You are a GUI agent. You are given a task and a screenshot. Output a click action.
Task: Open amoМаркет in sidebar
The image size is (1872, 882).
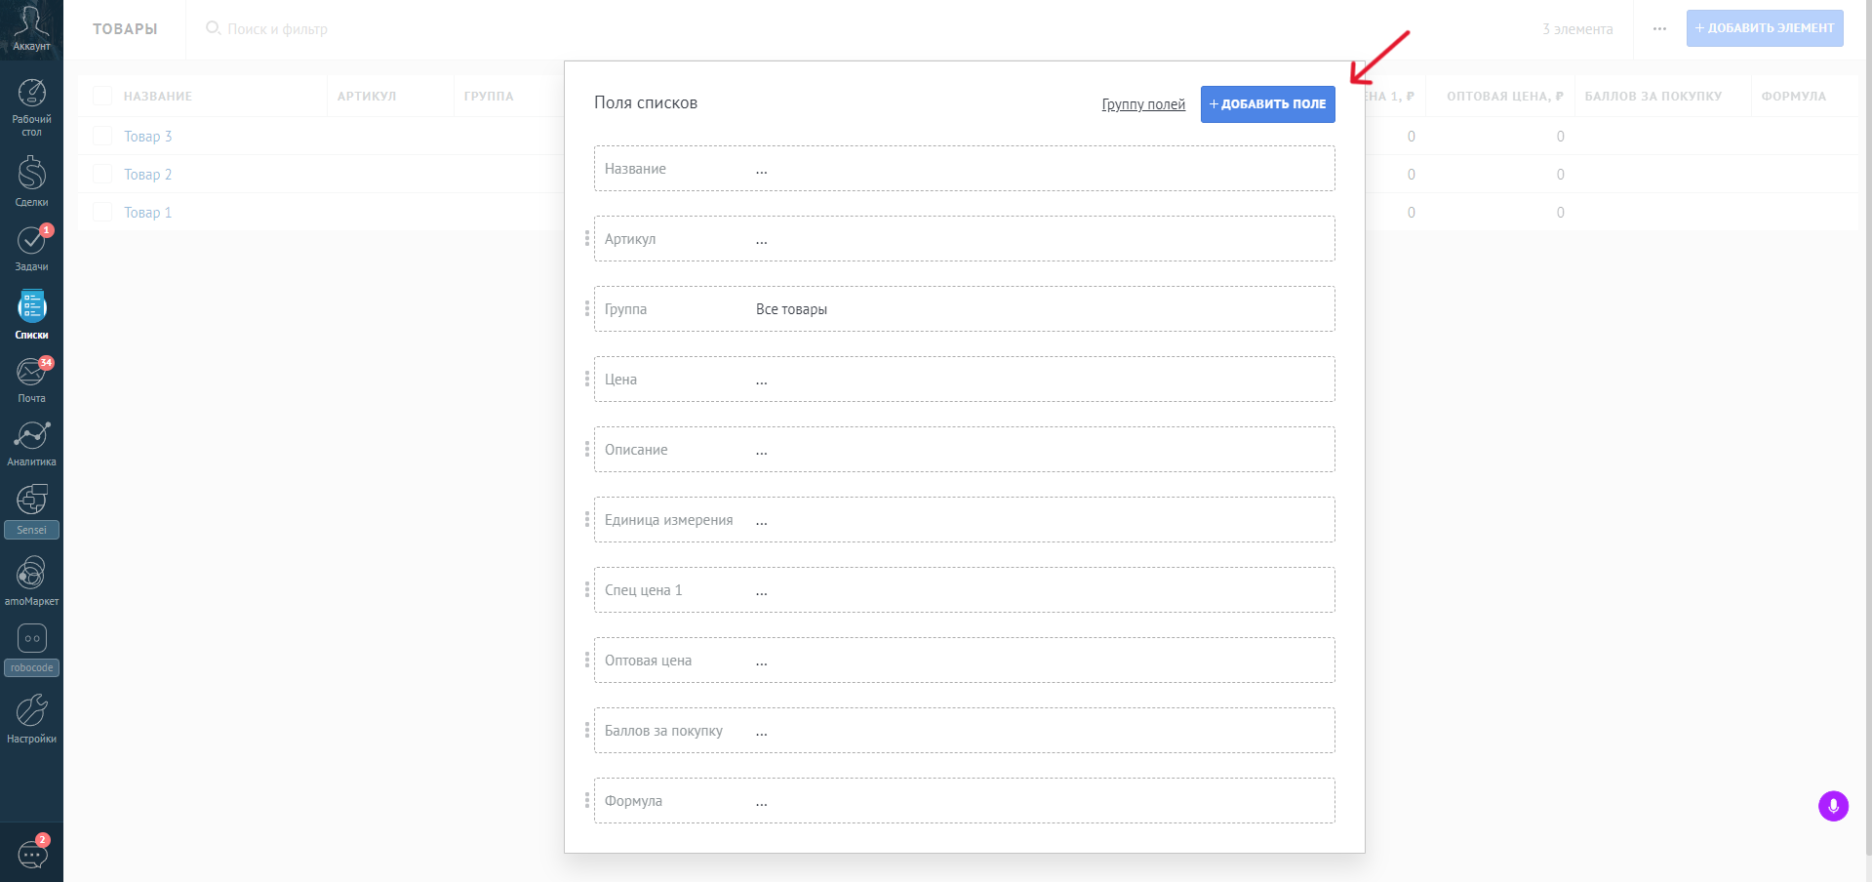tap(31, 581)
